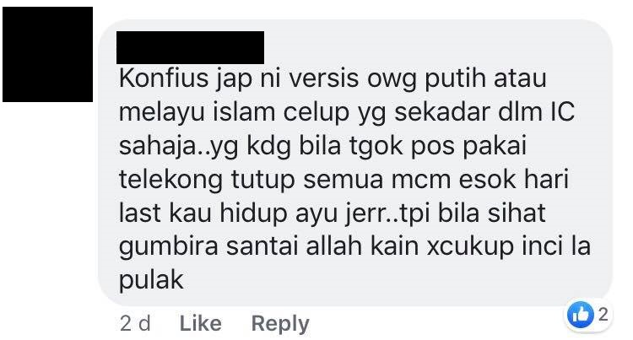Image resolution: width=633 pixels, height=340 pixels.
Task: Click the blue thumbs-up reaction icon
Action: pos(580,314)
